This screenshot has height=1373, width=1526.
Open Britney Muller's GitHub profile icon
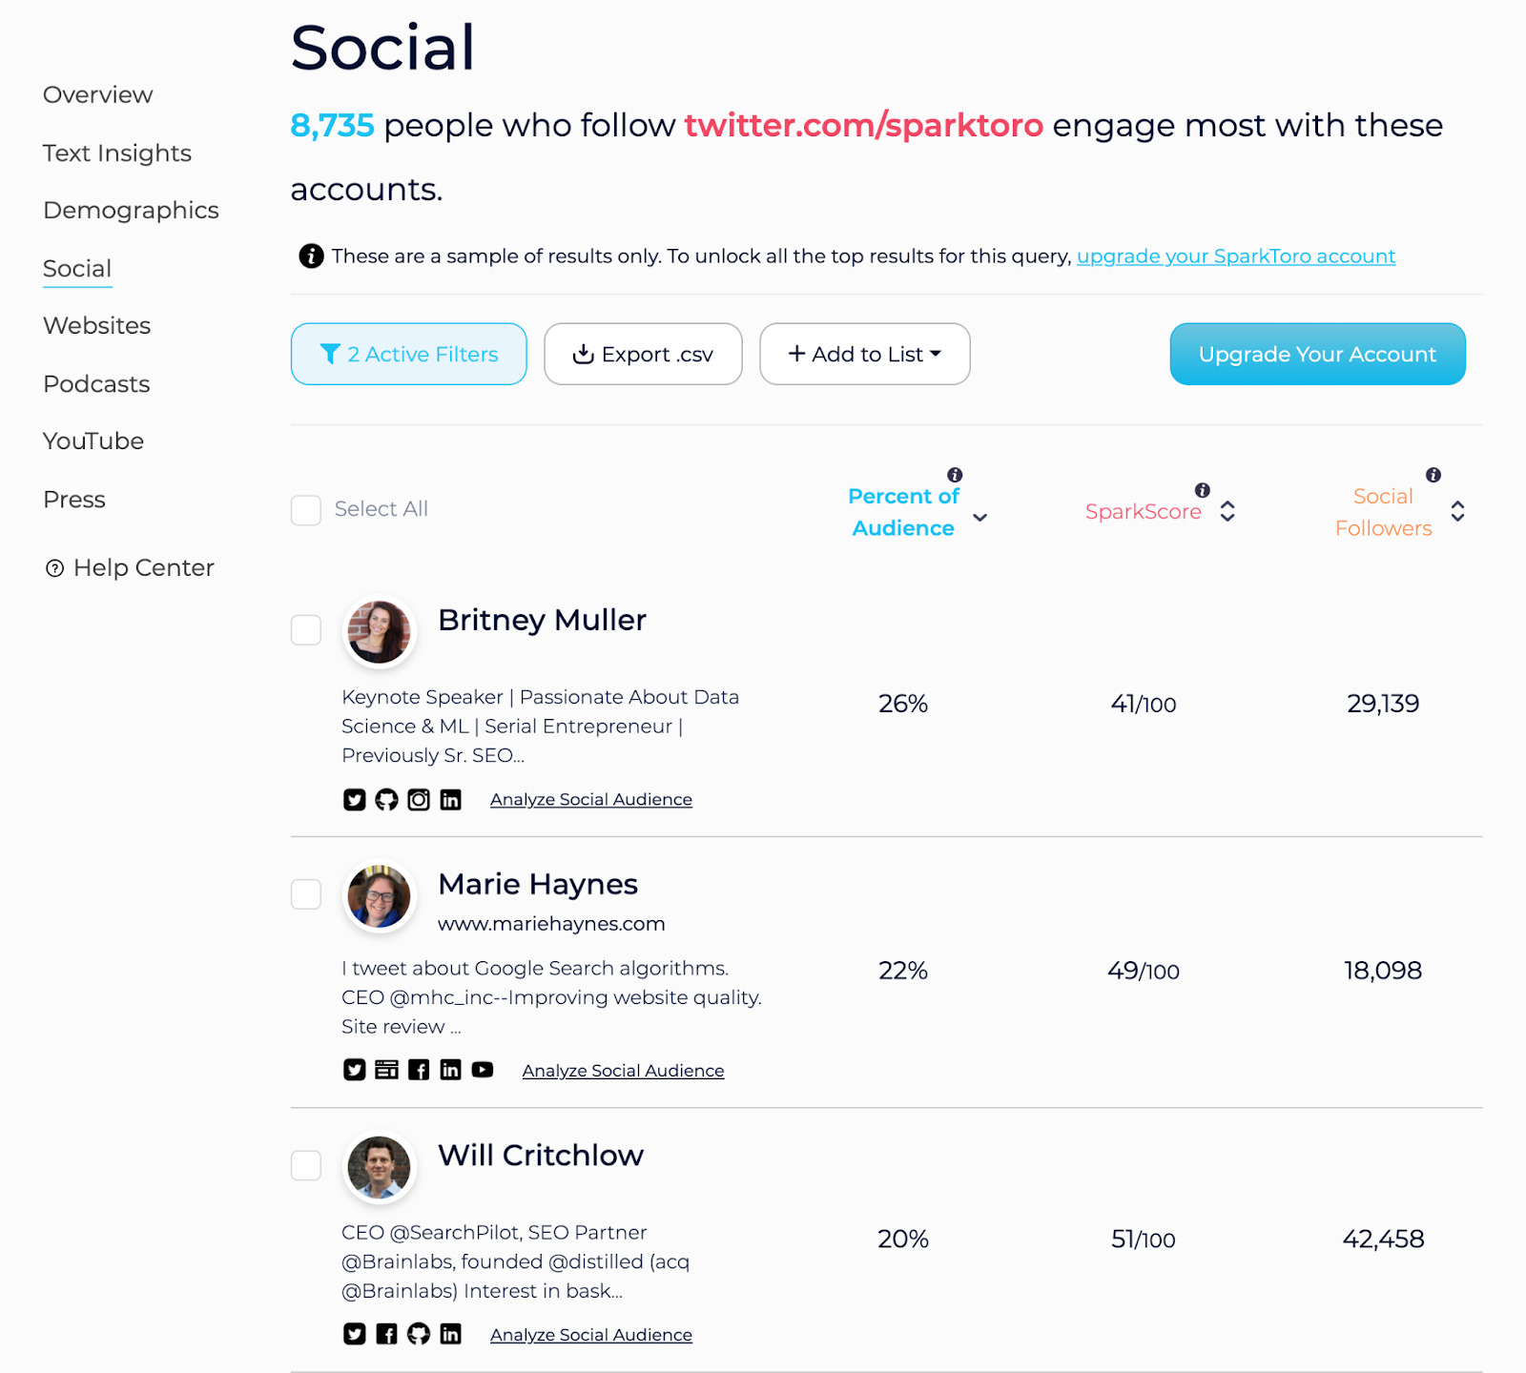click(x=386, y=800)
